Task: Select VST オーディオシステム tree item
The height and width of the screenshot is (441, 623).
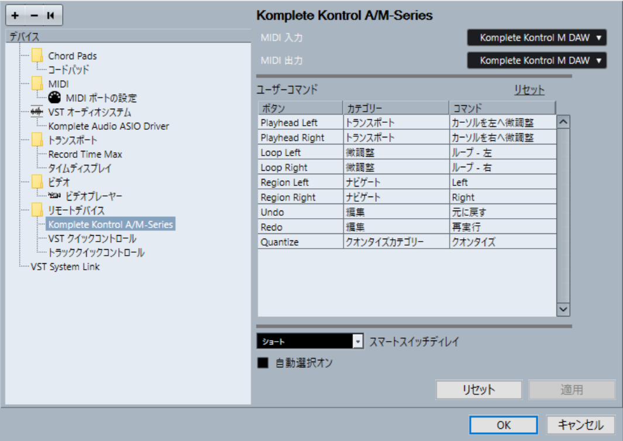Action: point(90,112)
